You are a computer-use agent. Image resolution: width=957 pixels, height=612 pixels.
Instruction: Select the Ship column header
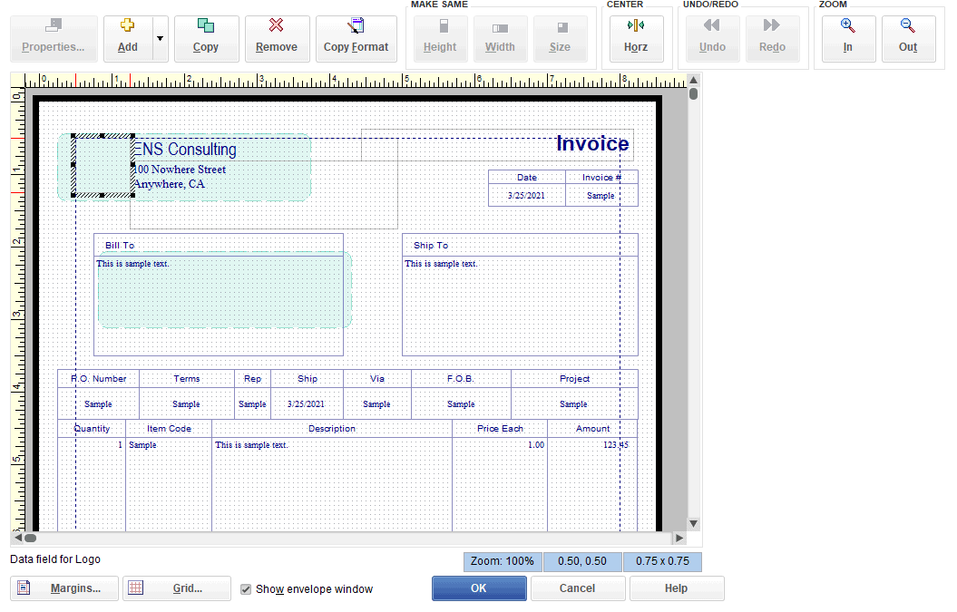pos(308,378)
